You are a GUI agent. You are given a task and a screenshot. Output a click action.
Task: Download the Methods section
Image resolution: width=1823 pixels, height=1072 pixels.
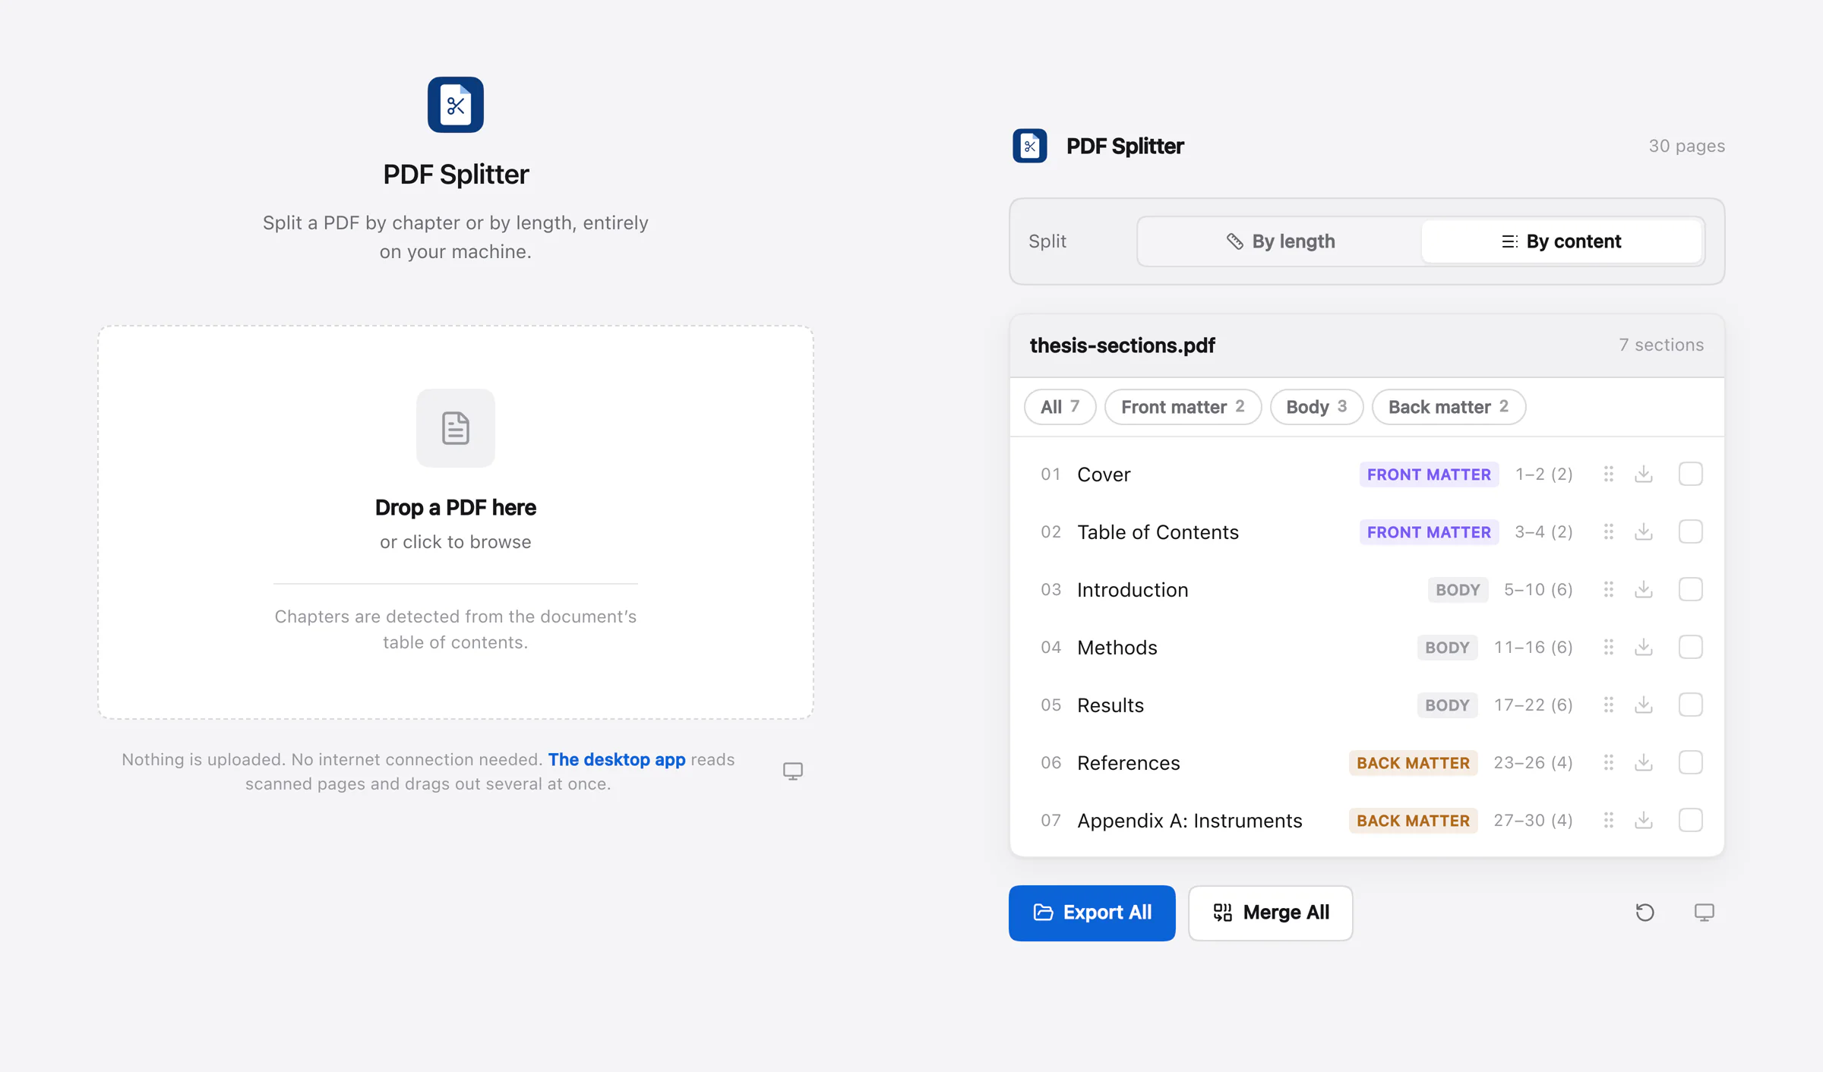1644,647
